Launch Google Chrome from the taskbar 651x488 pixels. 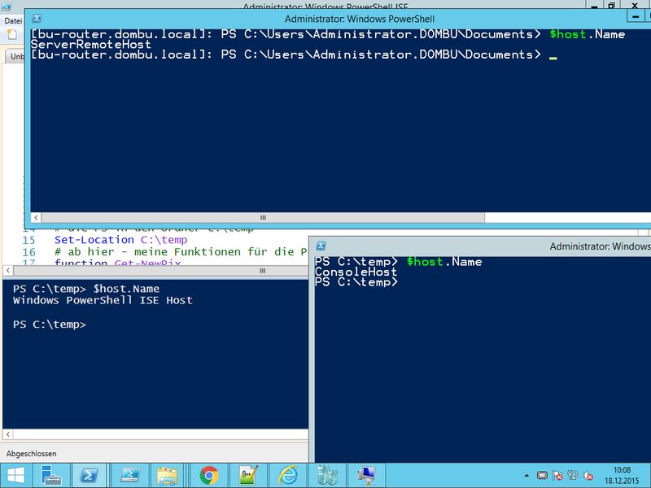(209, 476)
